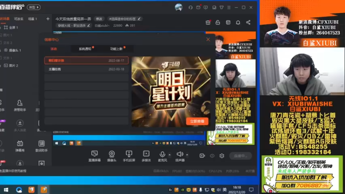Share the live room via share icon
Screen dimensions: 345x194
click(x=248, y=22)
